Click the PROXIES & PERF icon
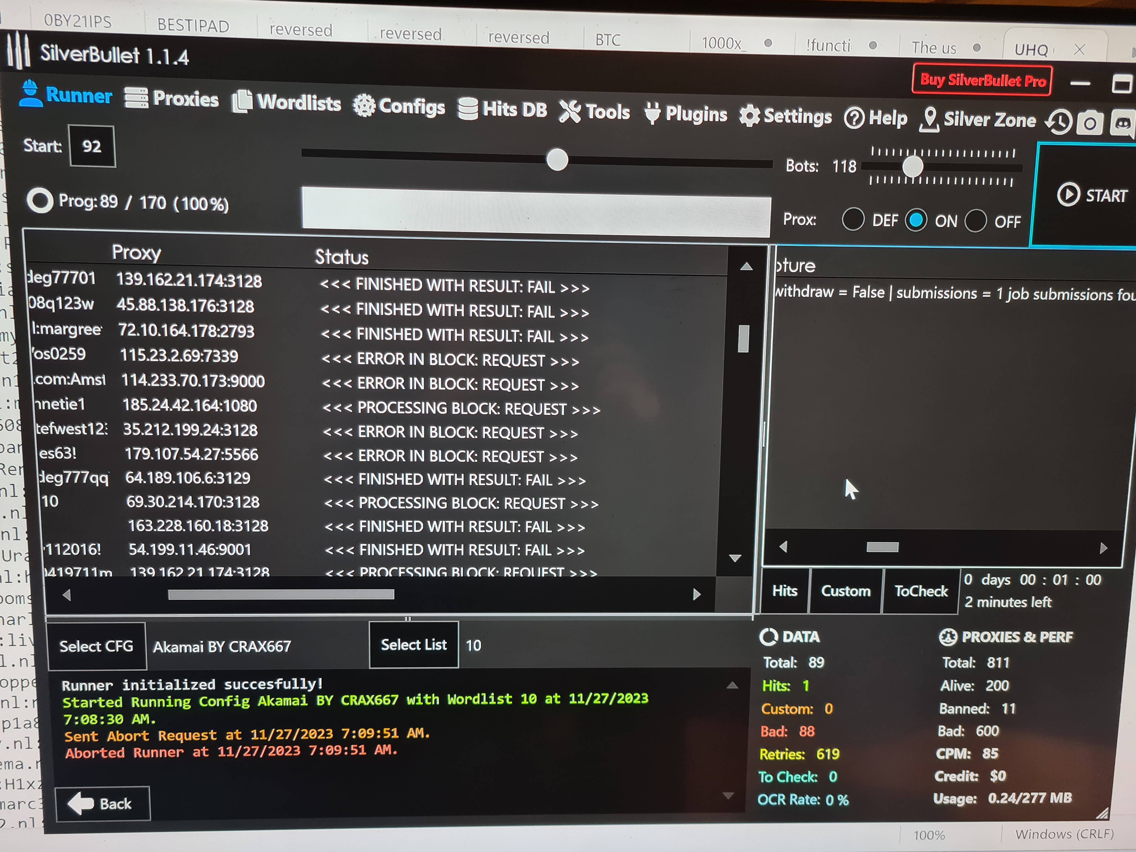The width and height of the screenshot is (1136, 852). click(x=948, y=637)
